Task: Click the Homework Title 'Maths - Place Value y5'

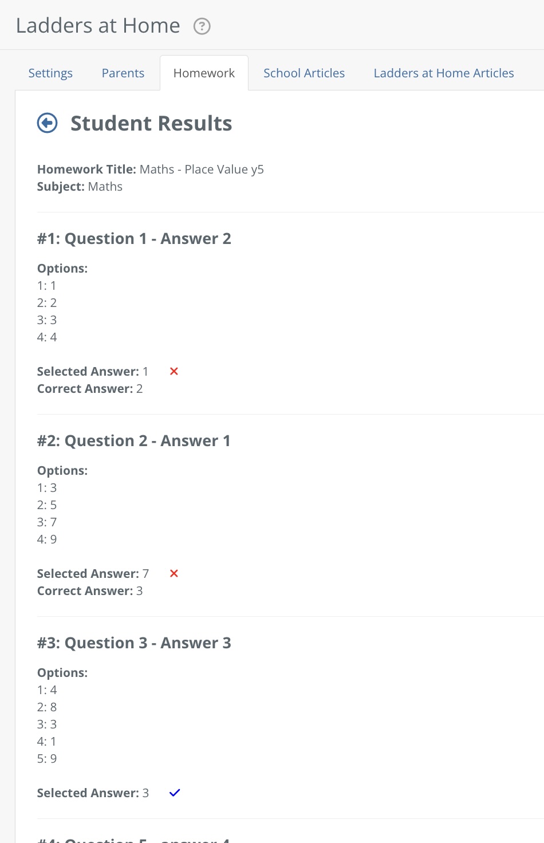Action: click(x=202, y=170)
